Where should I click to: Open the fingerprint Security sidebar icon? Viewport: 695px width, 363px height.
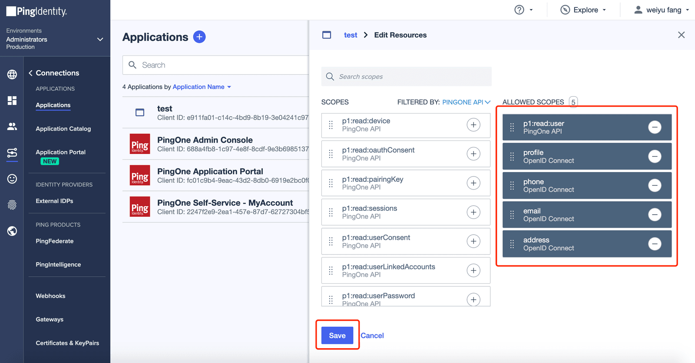pyautogui.click(x=12, y=205)
